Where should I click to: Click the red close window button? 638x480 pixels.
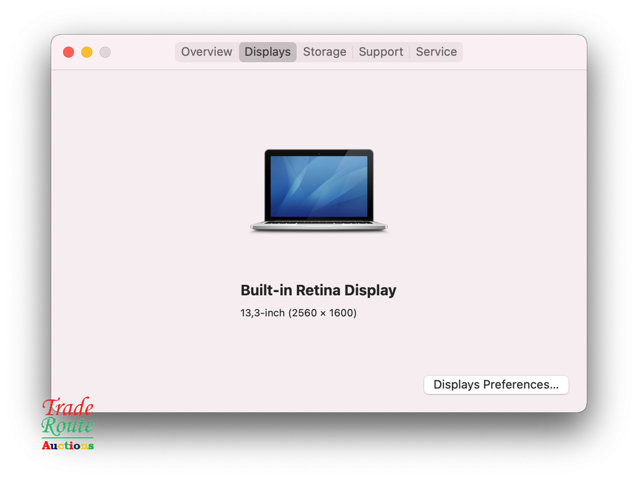pos(68,52)
